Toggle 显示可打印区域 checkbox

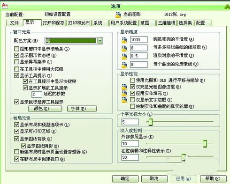tap(16, 131)
